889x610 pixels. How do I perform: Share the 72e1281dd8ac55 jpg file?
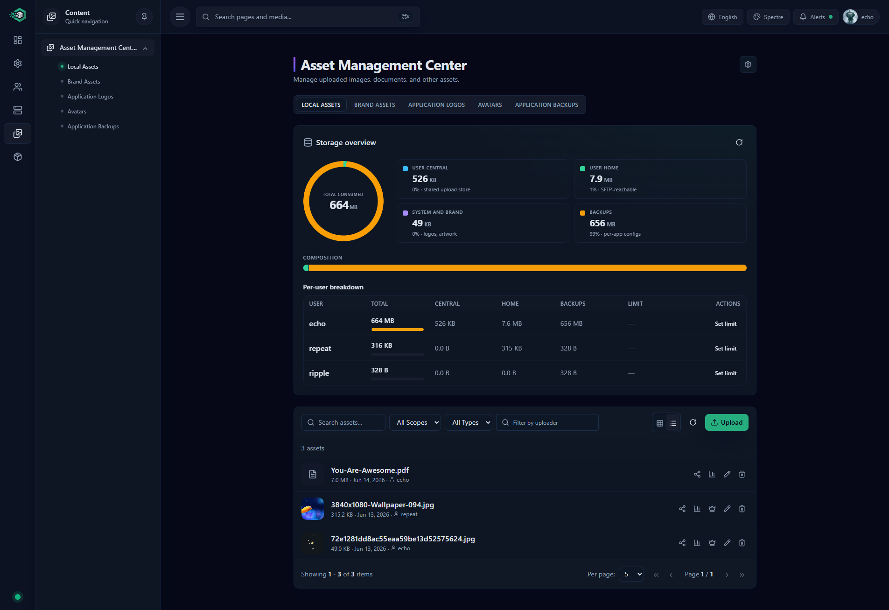coord(682,543)
